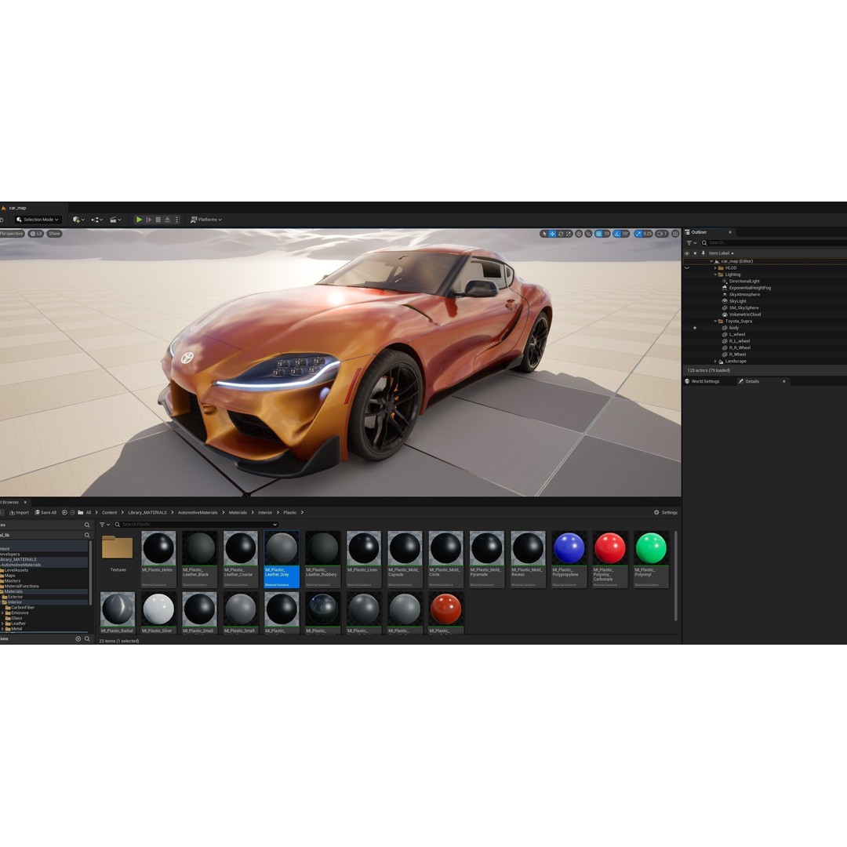
Task: Open the car_map level tab
Action: point(17,208)
